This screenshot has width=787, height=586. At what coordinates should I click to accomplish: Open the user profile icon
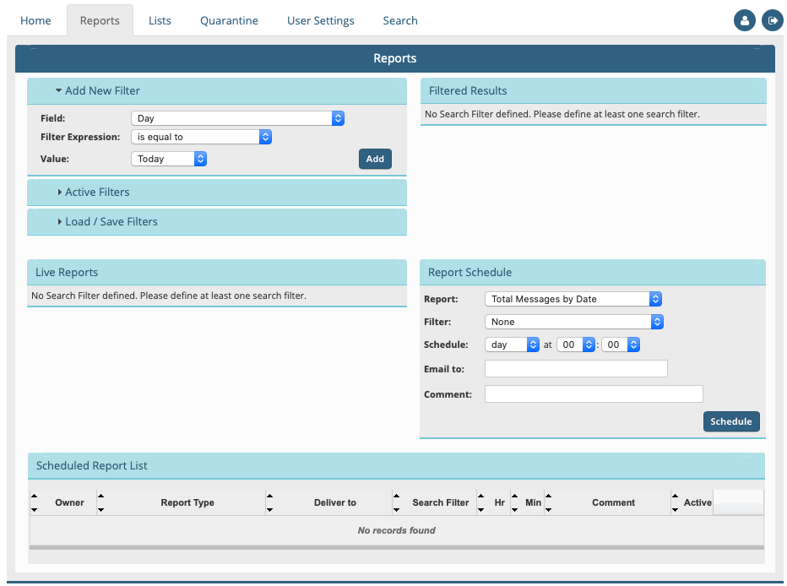(744, 21)
